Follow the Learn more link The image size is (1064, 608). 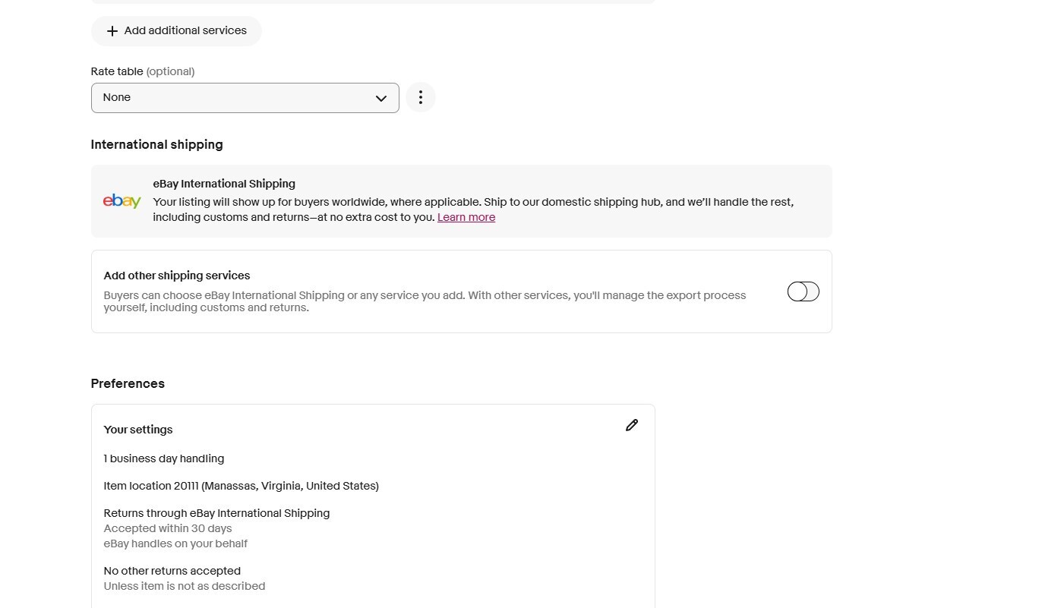pyautogui.click(x=466, y=217)
